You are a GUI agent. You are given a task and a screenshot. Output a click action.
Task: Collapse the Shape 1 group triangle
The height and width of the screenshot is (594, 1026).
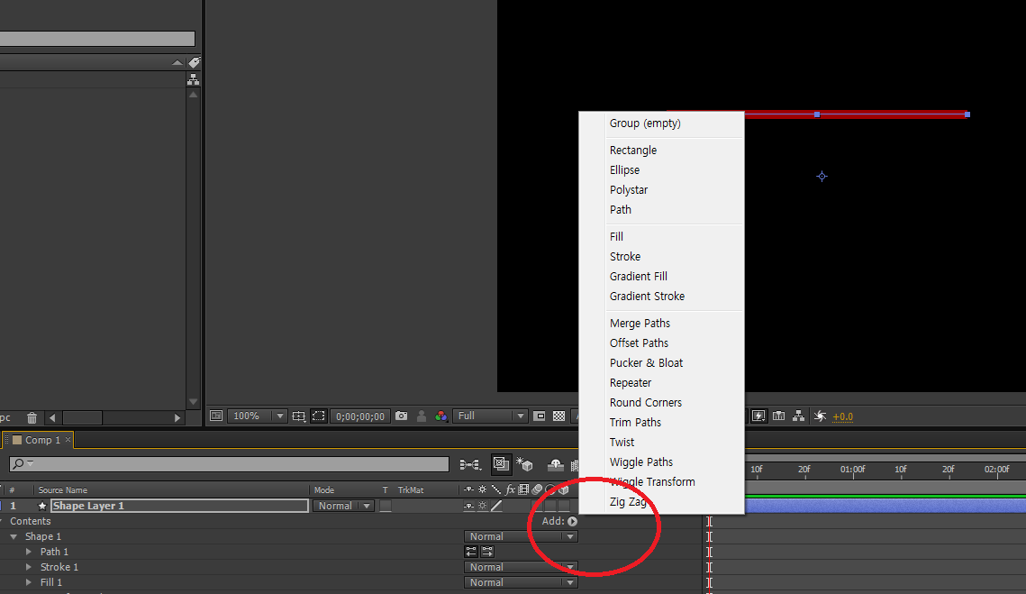(14, 536)
